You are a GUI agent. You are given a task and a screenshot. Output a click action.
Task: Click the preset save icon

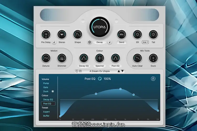pos(77,71)
